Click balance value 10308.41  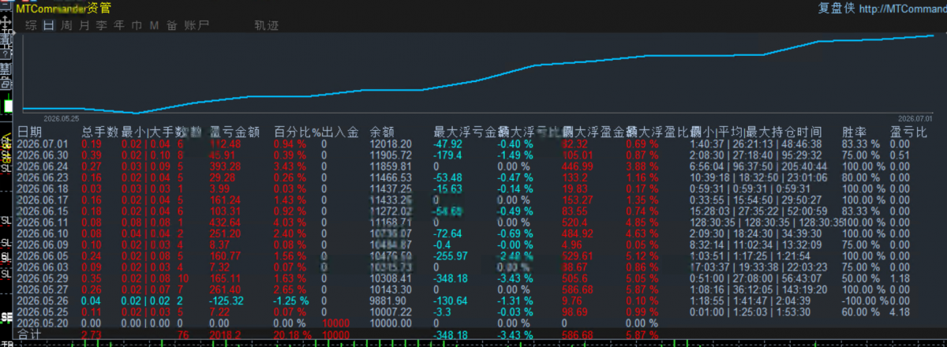click(x=391, y=279)
